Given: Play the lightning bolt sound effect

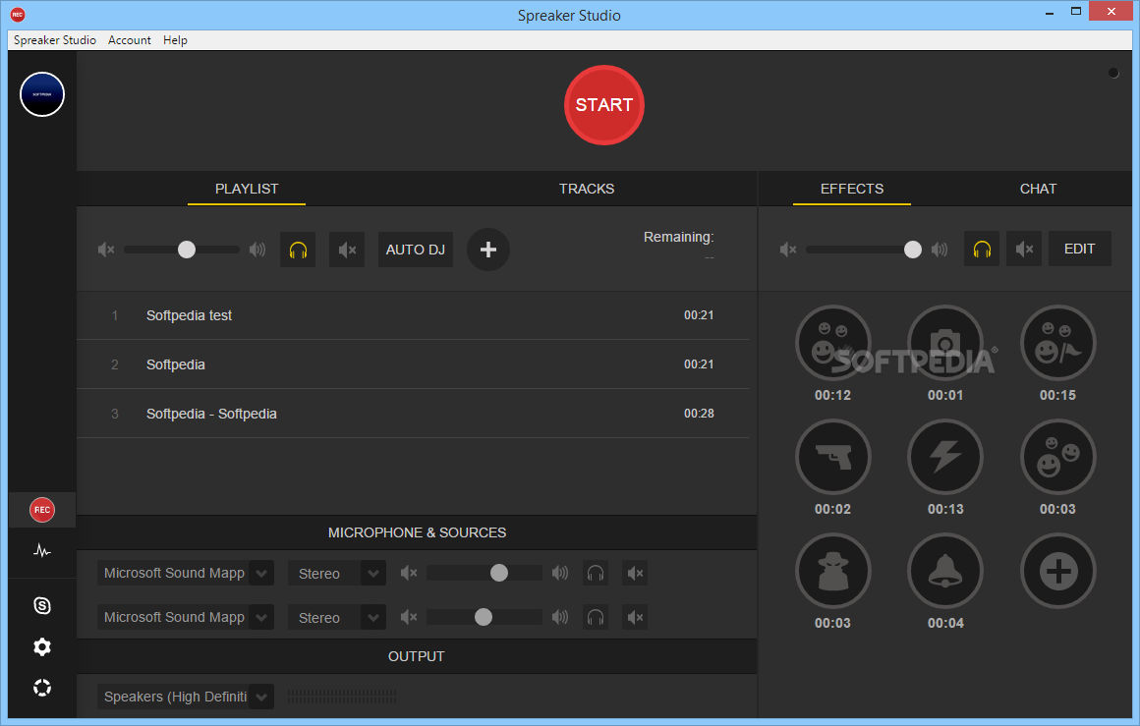Looking at the screenshot, I should [944, 457].
